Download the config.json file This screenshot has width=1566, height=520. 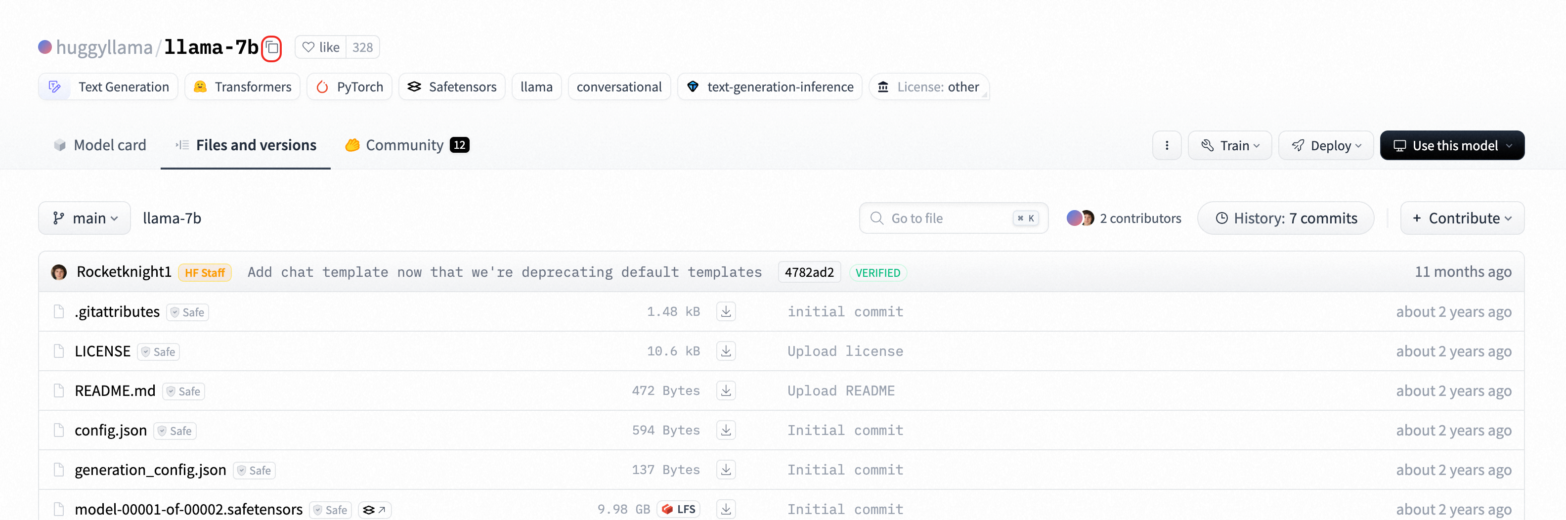(726, 430)
